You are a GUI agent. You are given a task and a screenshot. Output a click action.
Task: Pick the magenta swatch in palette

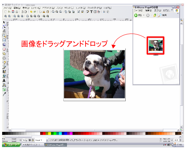[71, 133]
